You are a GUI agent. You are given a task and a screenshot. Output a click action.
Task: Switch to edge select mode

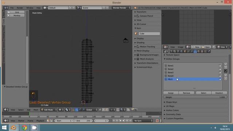click(x=103, y=110)
